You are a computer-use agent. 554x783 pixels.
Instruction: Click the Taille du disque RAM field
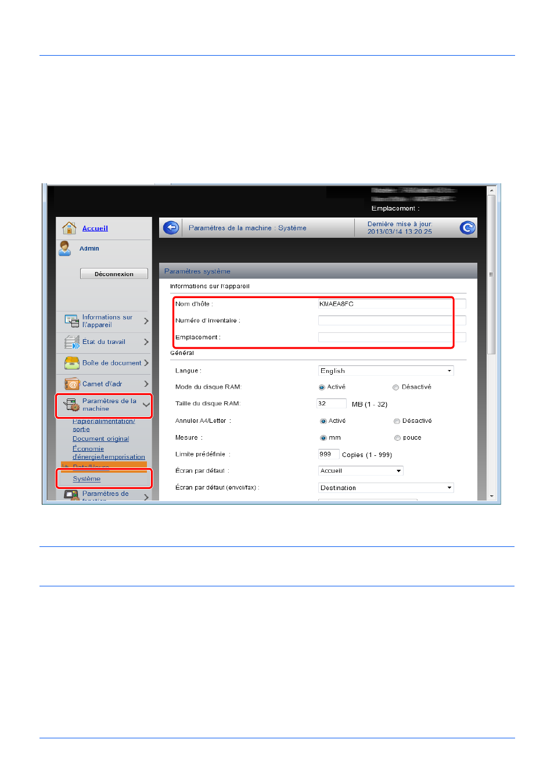click(x=332, y=404)
